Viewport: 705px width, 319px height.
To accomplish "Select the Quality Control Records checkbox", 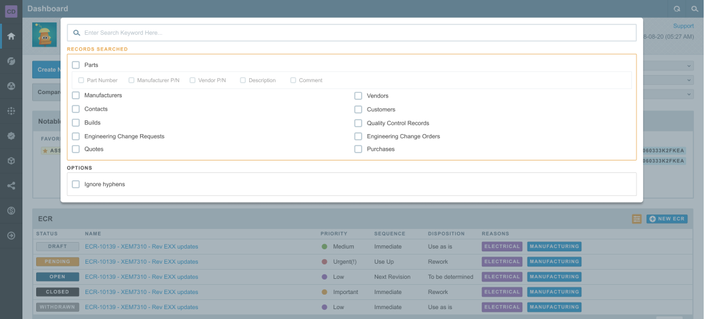I will (358, 123).
